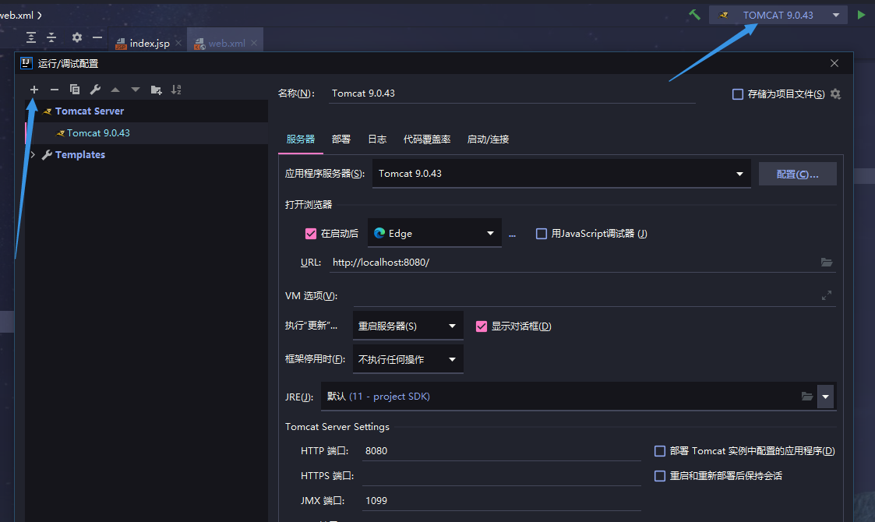
Task: Open the Edge browser dropdown
Action: click(434, 234)
